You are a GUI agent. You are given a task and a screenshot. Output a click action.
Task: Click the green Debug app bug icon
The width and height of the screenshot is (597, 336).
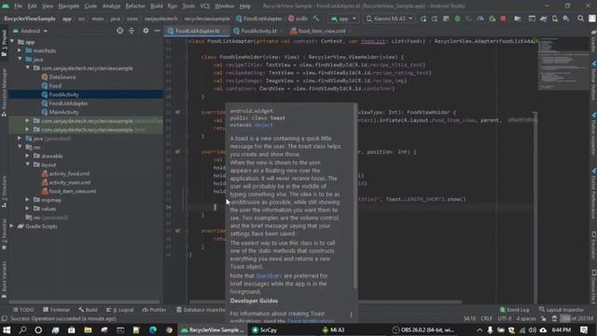click(458, 19)
